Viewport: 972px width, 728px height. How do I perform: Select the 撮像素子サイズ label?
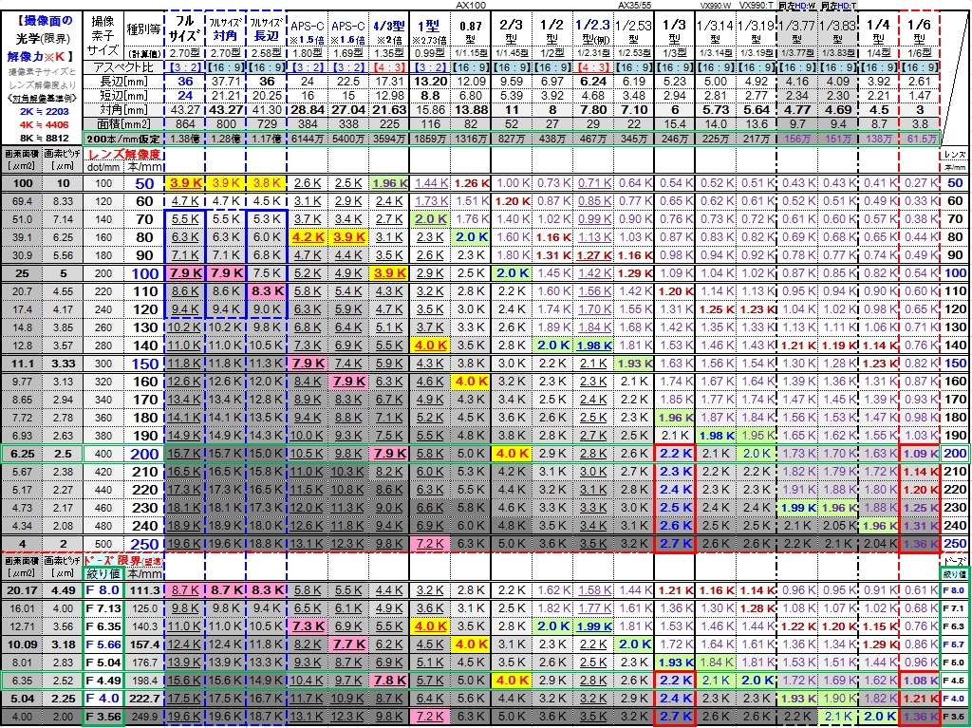pyautogui.click(x=103, y=36)
